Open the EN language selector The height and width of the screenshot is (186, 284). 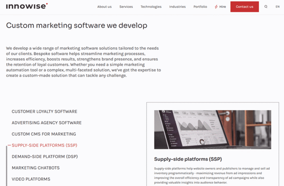tap(277, 7)
